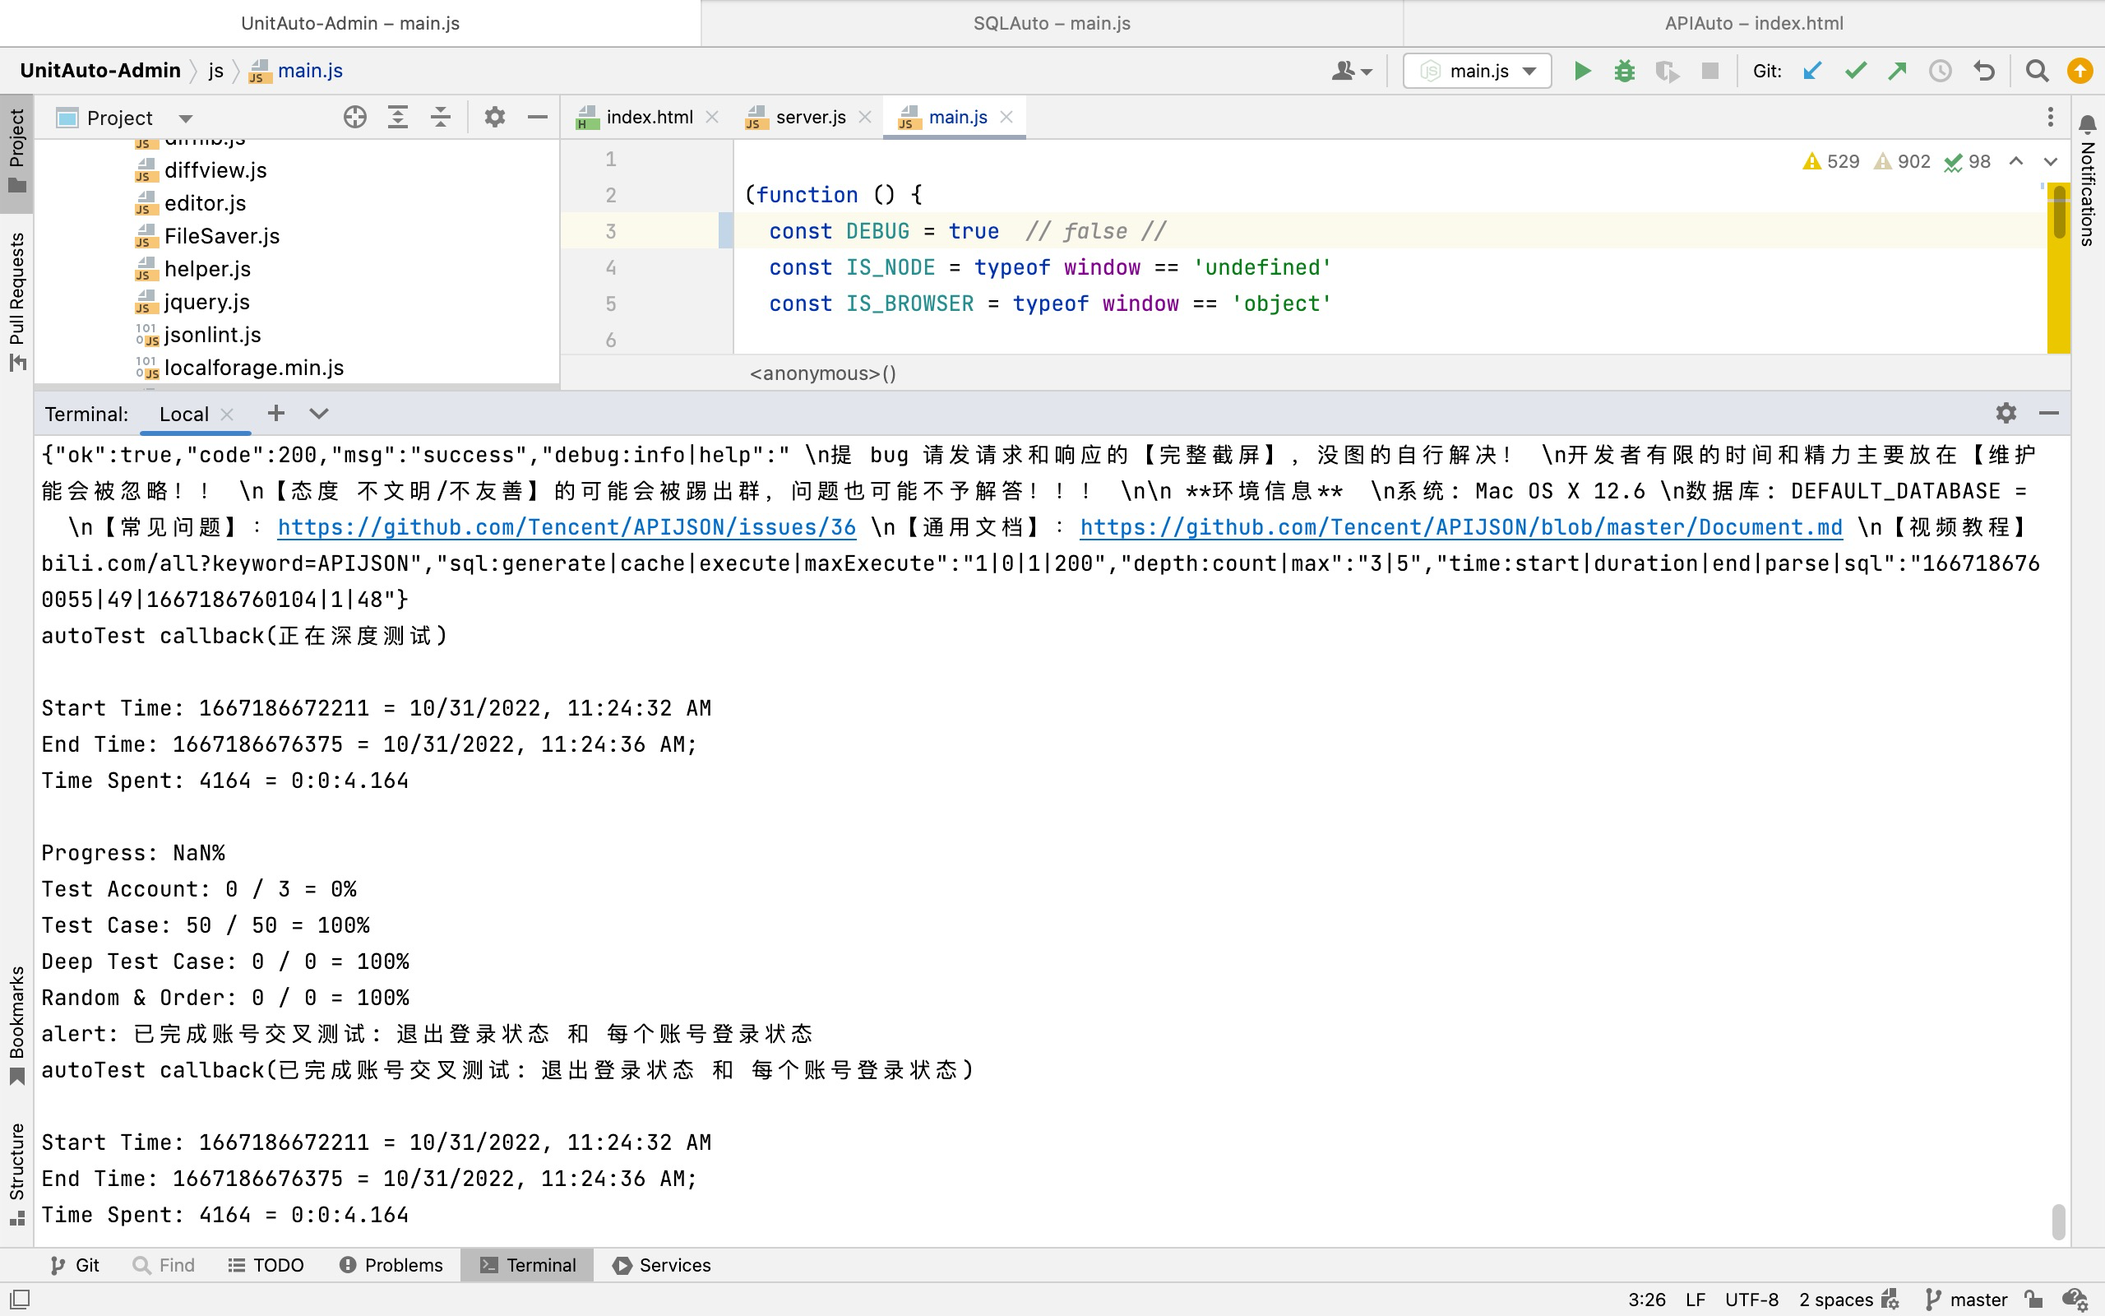Open Search Everywhere magnifier icon
This screenshot has width=2105, height=1316.
2036,71
